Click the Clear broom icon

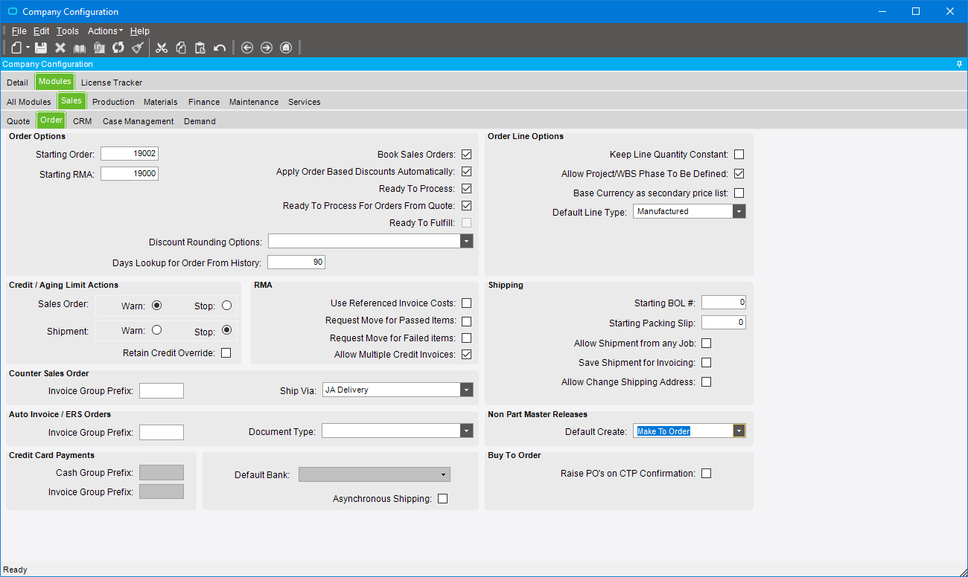tap(138, 48)
